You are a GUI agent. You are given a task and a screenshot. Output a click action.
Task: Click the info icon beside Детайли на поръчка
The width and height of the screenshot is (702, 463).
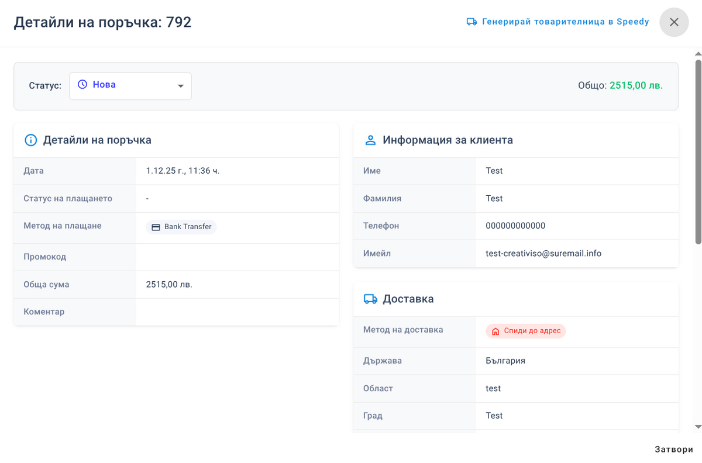click(x=30, y=140)
